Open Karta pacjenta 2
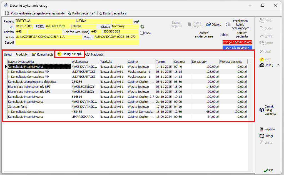Image resolution: width=284 pixels, height=175 pixels. tap(112, 13)
